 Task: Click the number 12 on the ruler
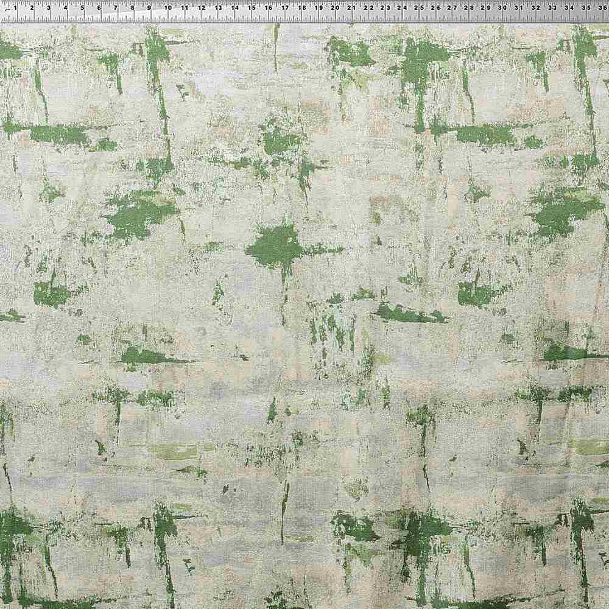(x=202, y=7)
